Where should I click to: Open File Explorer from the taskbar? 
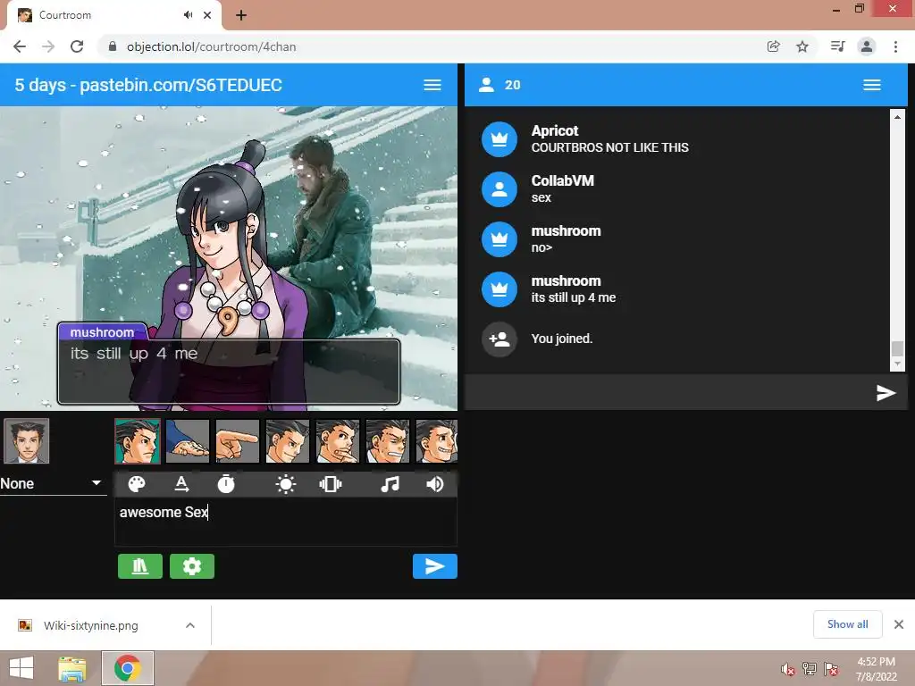point(72,668)
